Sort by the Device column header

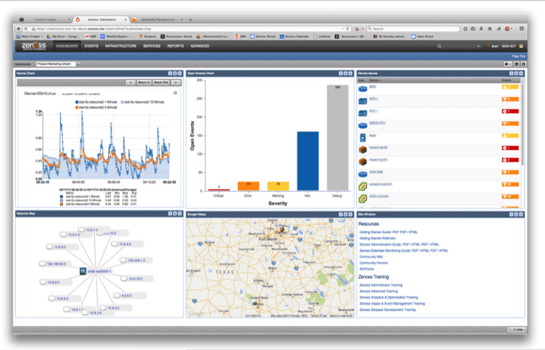coord(375,80)
